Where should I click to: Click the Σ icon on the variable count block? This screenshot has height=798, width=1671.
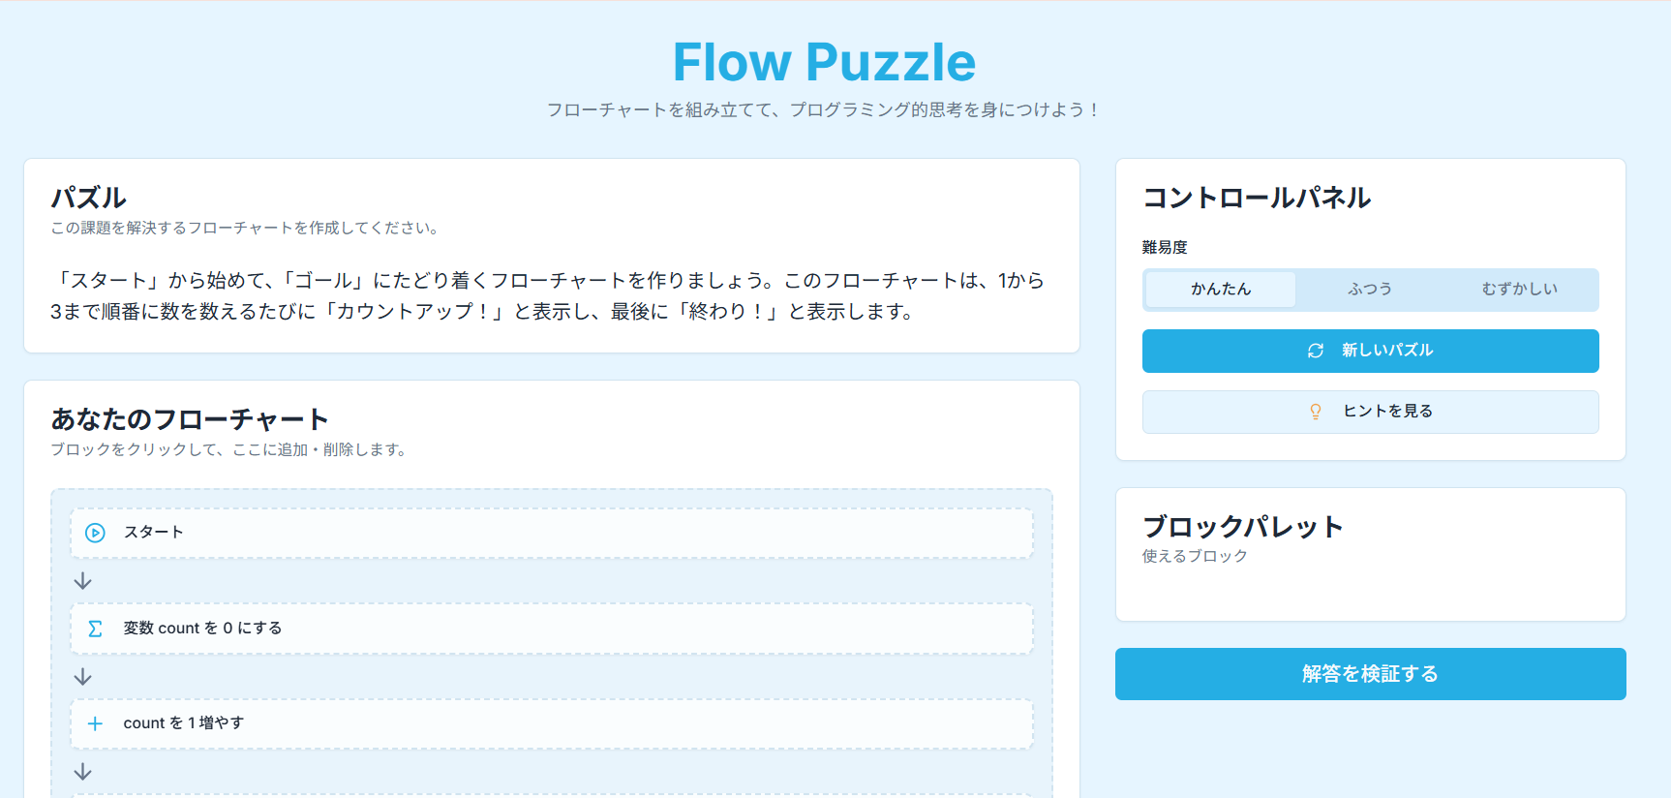94,628
